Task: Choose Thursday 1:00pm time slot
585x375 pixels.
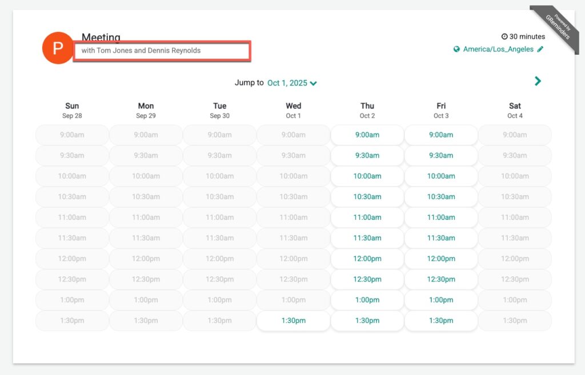Action: pyautogui.click(x=367, y=300)
